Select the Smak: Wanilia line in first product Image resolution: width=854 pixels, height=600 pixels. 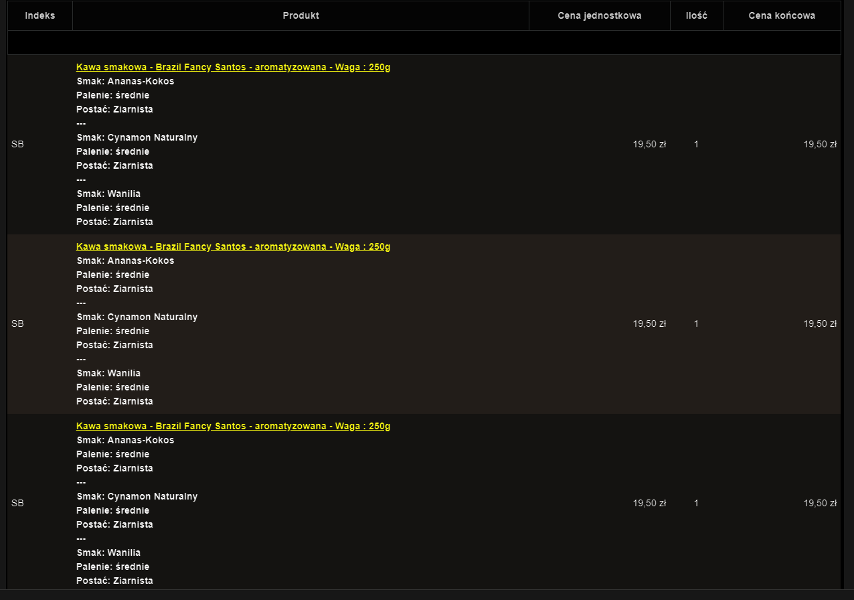coord(108,194)
